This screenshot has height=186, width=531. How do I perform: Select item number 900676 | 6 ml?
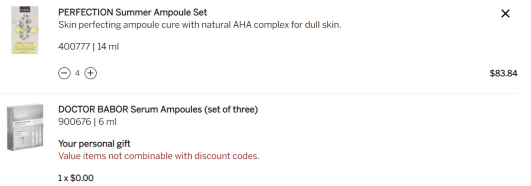point(87,121)
